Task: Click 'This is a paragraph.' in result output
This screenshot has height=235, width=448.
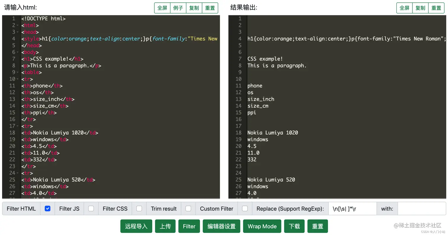Action: click(x=277, y=66)
